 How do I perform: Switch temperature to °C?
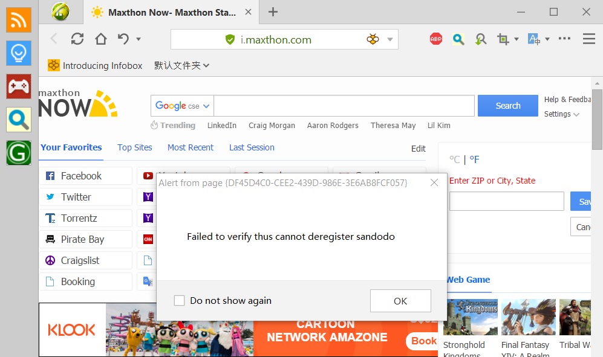455,159
